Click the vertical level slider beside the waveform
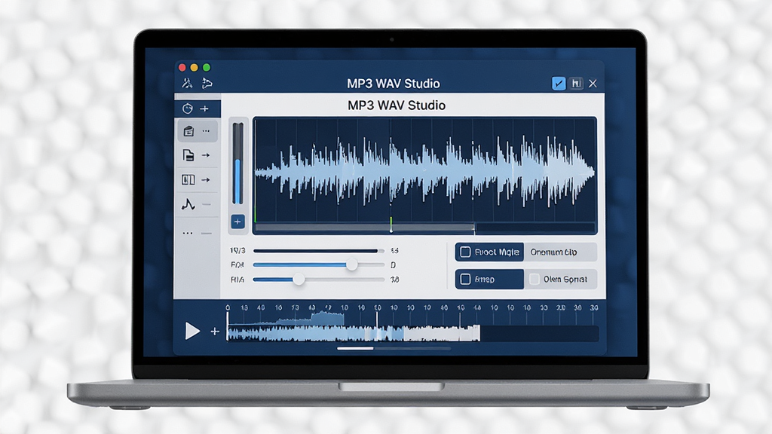This screenshot has height=434, width=772. pyautogui.click(x=237, y=163)
